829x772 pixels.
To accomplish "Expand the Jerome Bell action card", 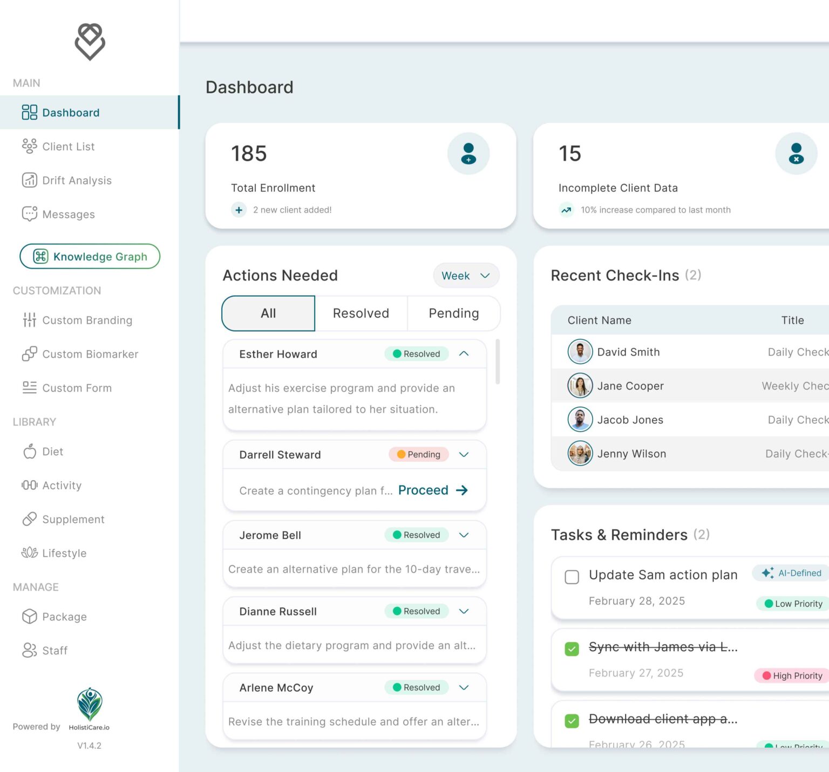I will tap(464, 535).
